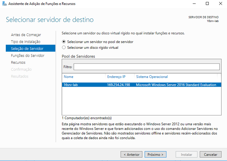Go to Antes de Começar step

click(x=26, y=35)
